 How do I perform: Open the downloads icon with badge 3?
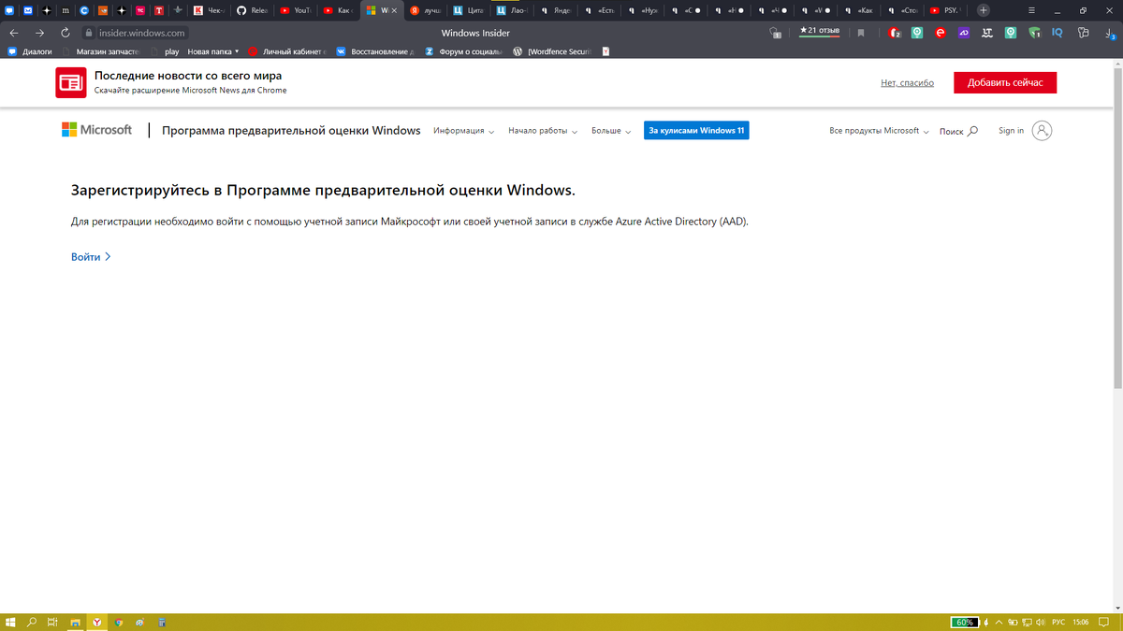[x=1109, y=33]
